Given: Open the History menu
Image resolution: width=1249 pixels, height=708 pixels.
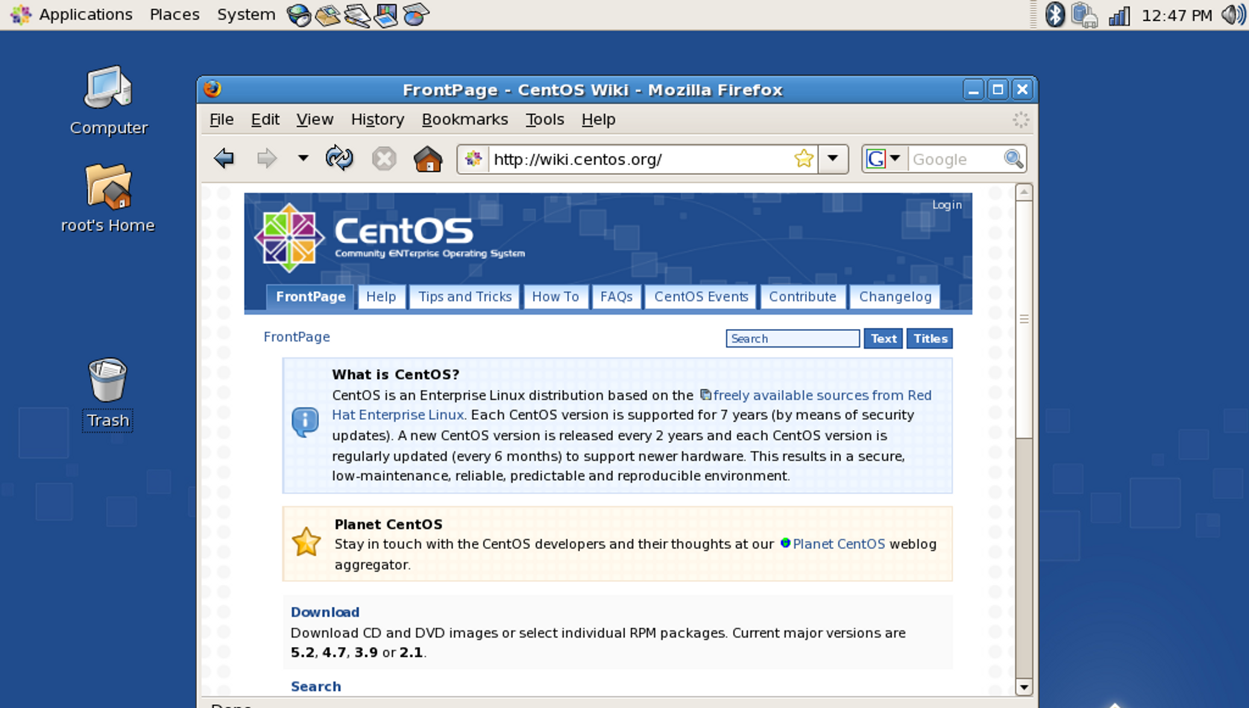Looking at the screenshot, I should click(377, 118).
